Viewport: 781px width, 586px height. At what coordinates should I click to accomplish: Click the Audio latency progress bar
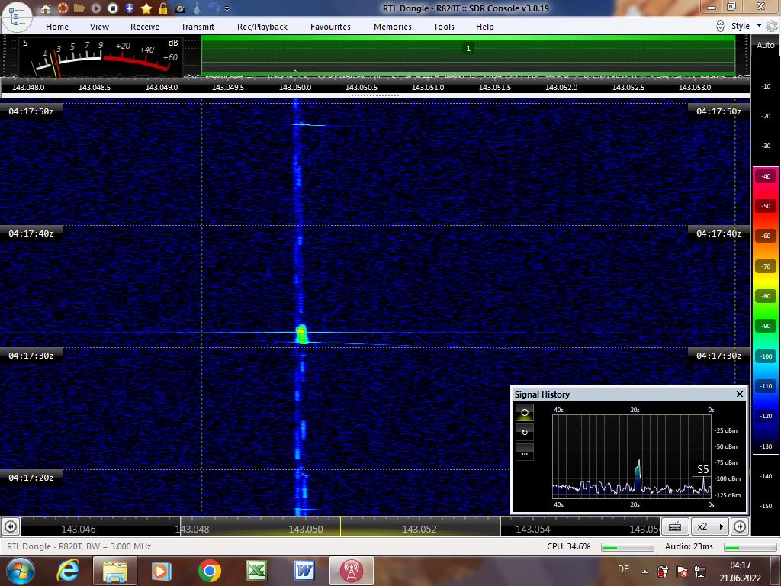click(750, 546)
